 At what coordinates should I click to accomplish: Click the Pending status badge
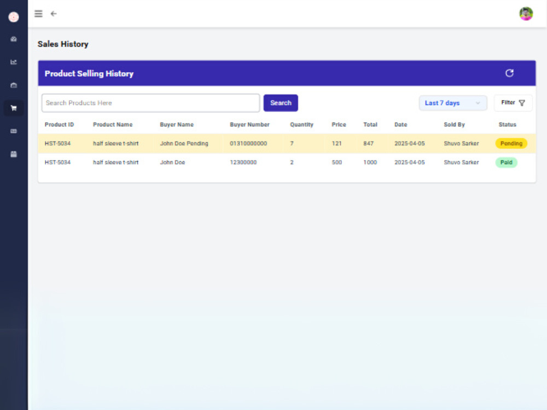[x=511, y=143]
